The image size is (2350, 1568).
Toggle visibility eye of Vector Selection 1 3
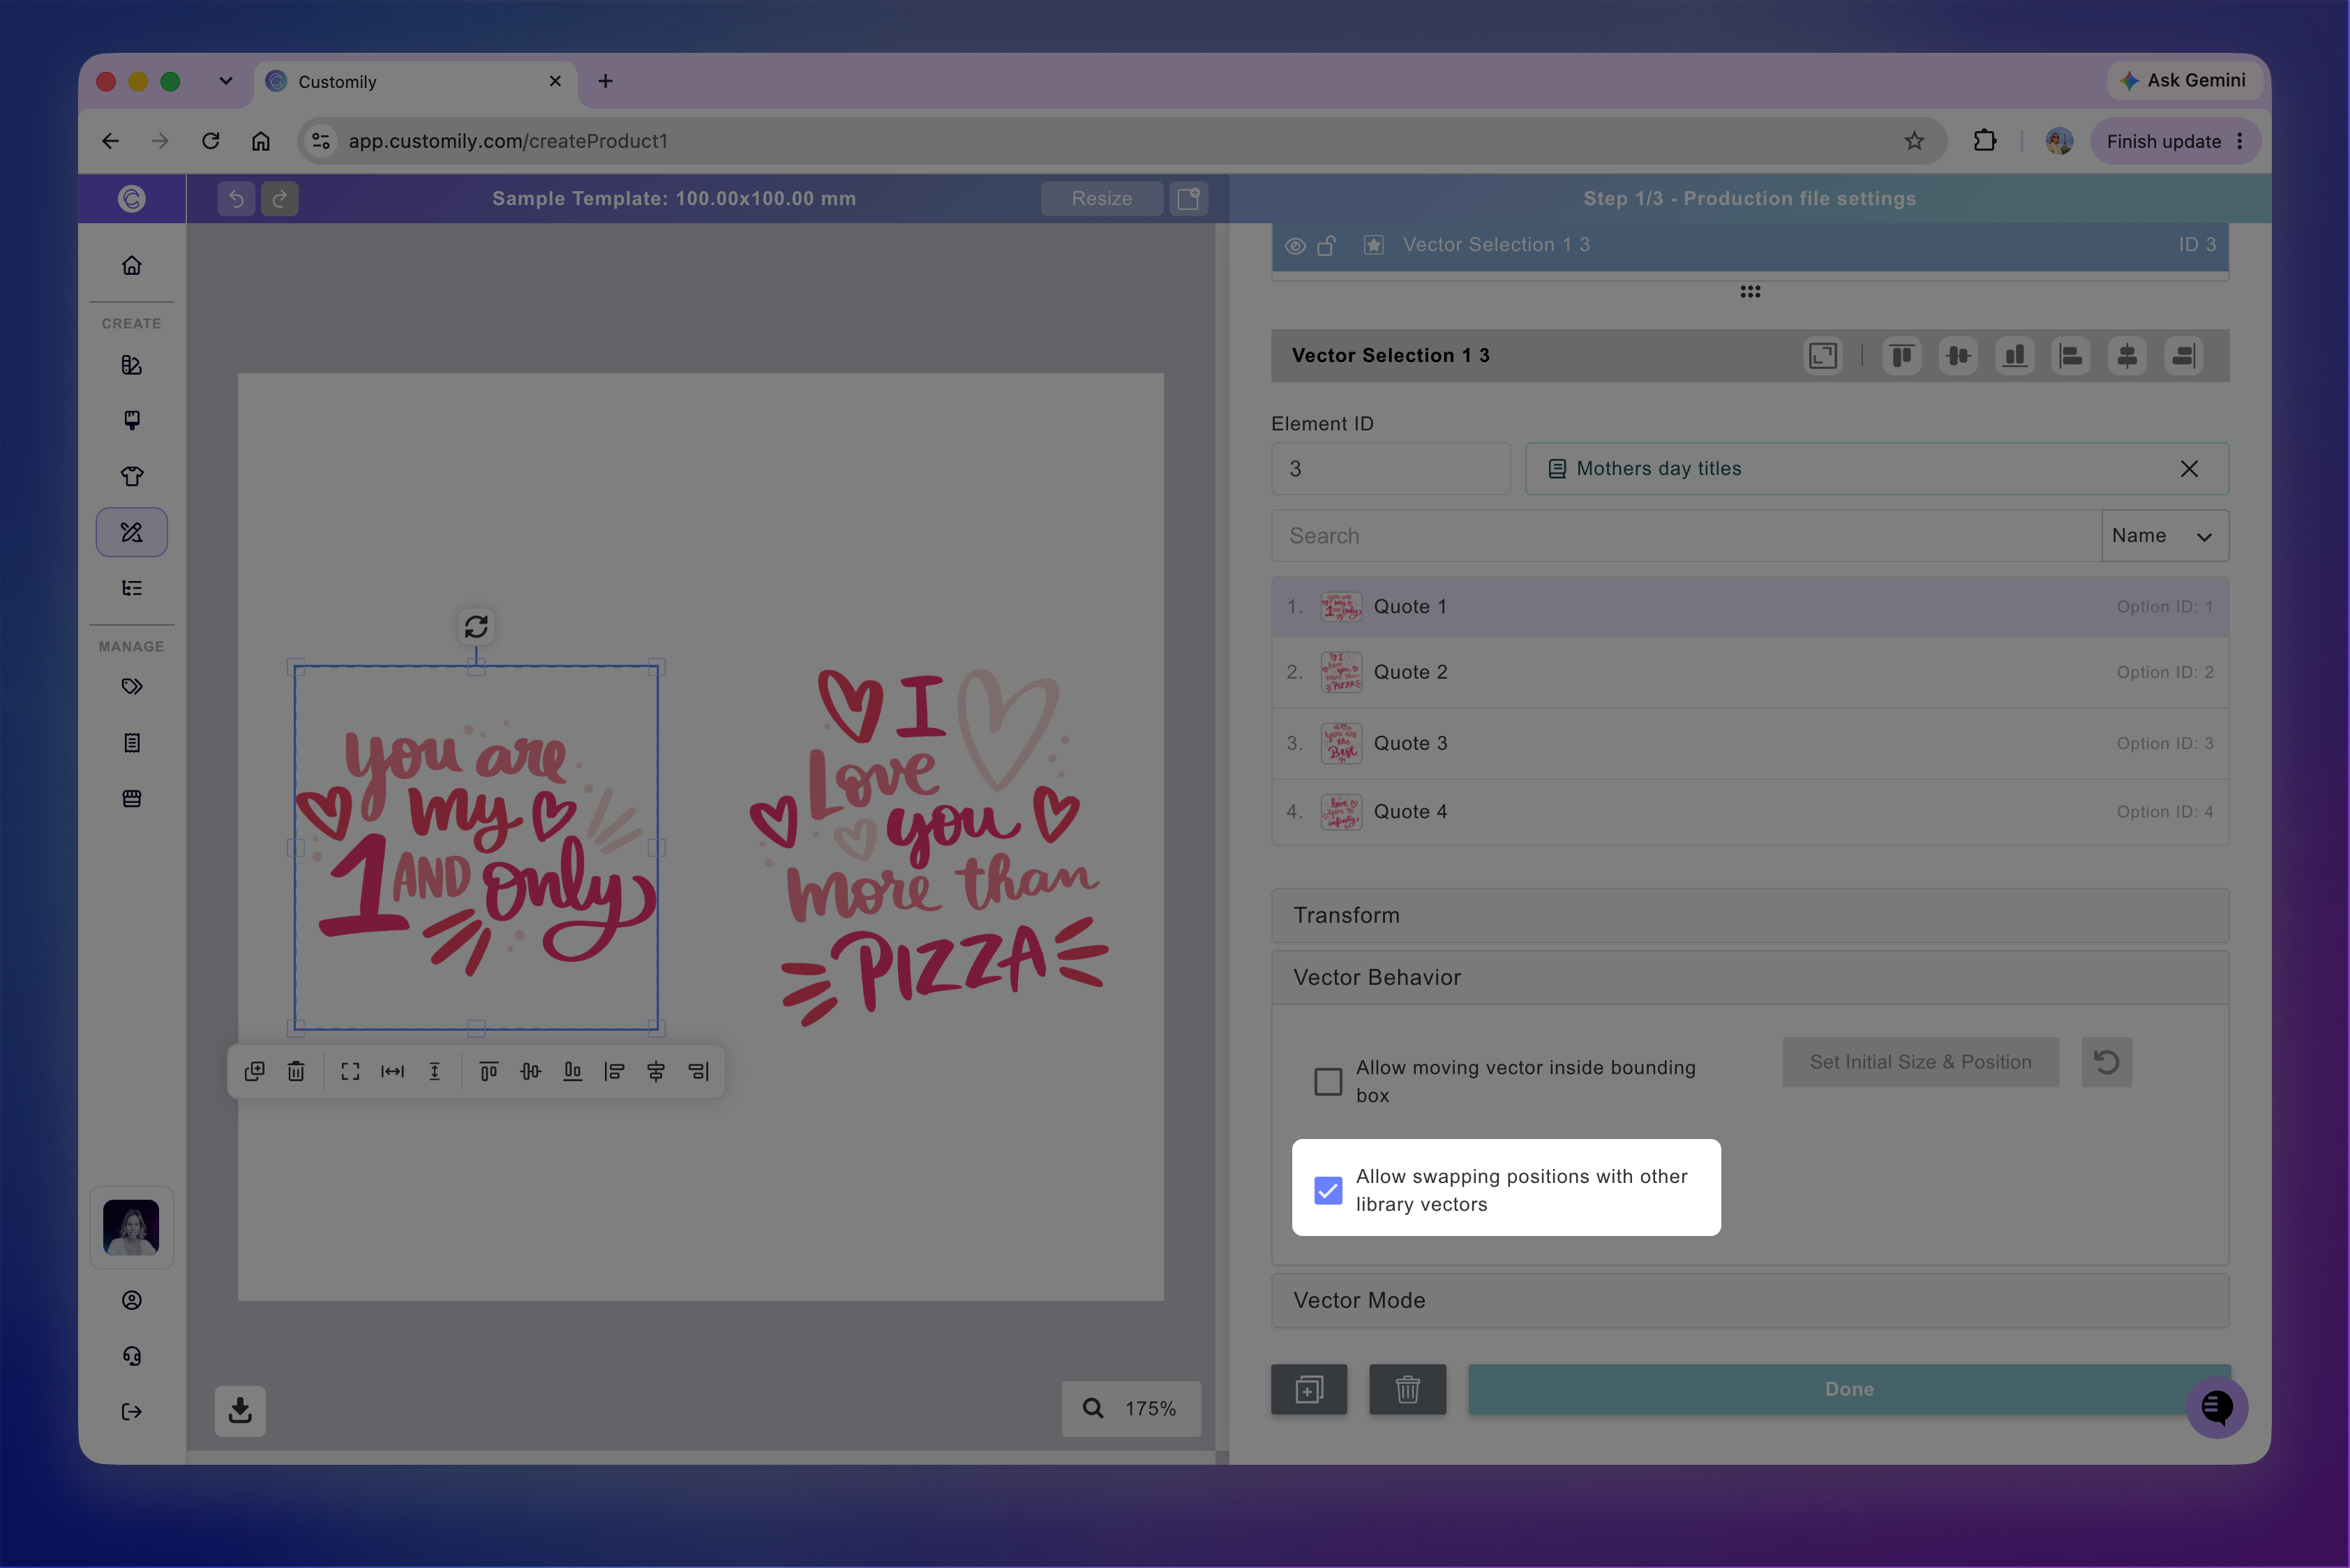(x=1296, y=246)
